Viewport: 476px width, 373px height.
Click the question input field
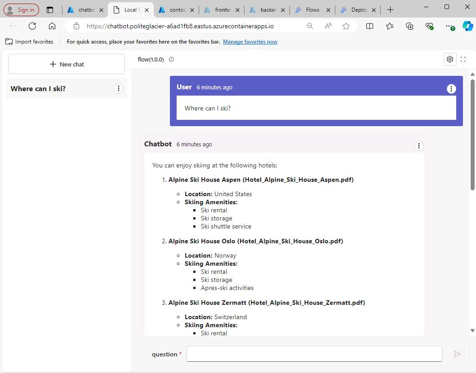tap(314, 354)
